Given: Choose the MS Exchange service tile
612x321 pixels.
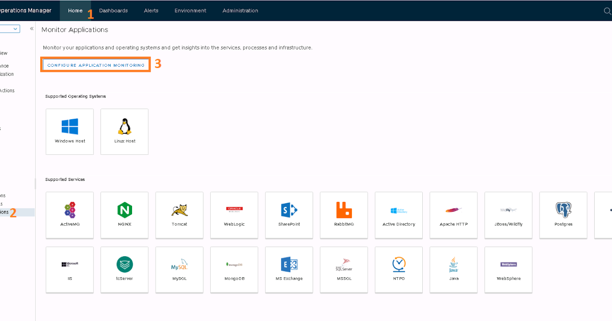Looking at the screenshot, I should [x=289, y=269].
